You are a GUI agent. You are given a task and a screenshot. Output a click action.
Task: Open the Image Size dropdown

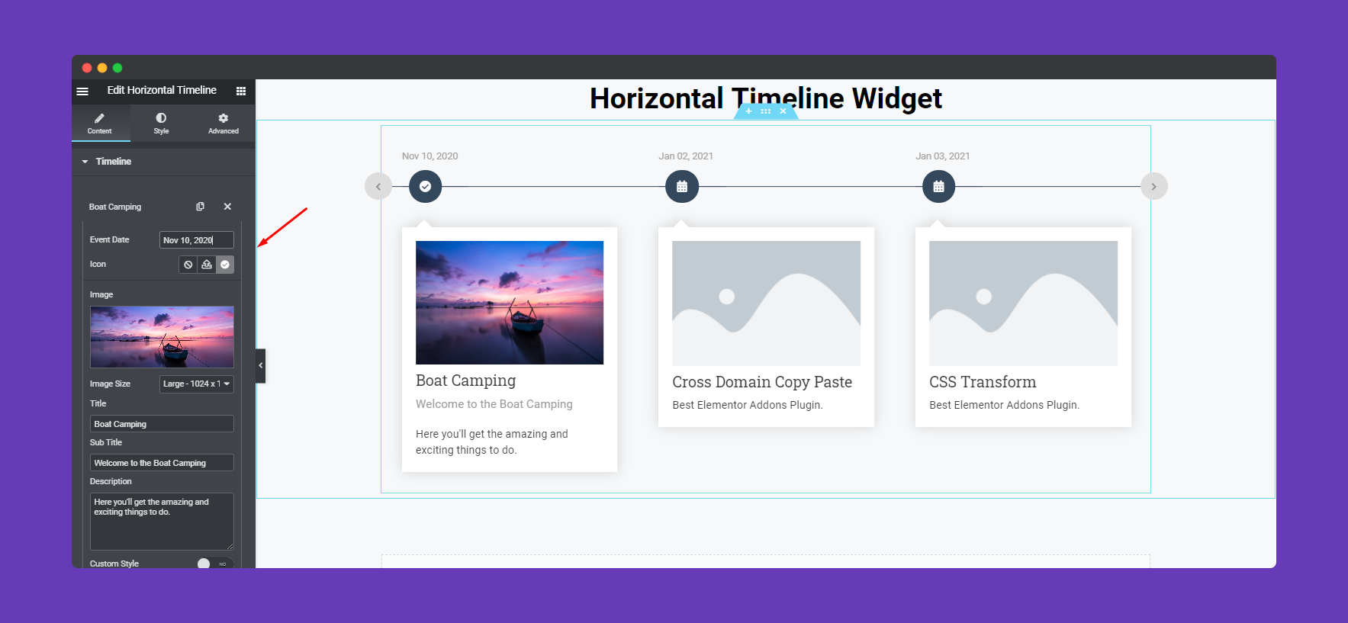[196, 384]
